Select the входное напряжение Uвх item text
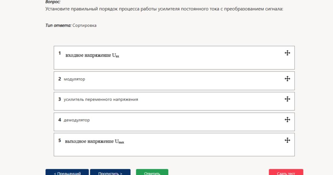The width and height of the screenshot is (333, 175). 92,56
